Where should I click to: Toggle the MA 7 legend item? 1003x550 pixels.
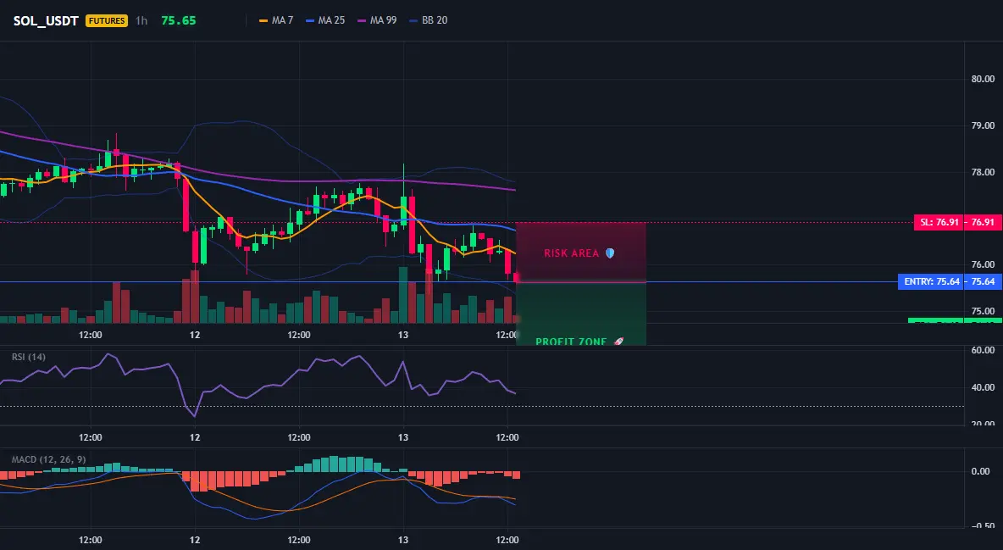(x=276, y=20)
